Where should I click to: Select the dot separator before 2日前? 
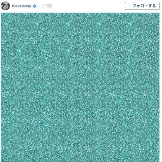click(39, 6)
